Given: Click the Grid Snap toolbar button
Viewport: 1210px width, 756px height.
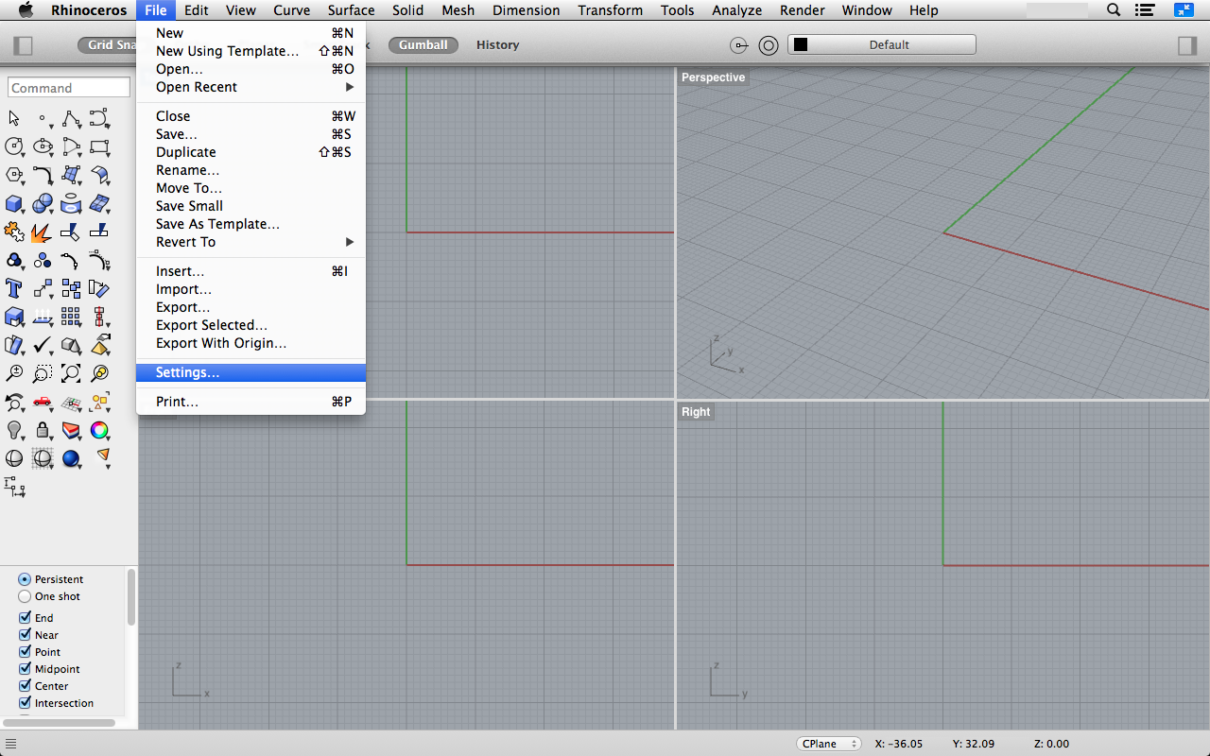Looking at the screenshot, I should tap(107, 44).
